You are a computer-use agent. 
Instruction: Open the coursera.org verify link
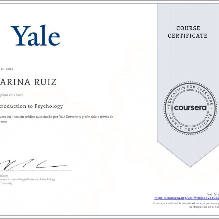186,198
